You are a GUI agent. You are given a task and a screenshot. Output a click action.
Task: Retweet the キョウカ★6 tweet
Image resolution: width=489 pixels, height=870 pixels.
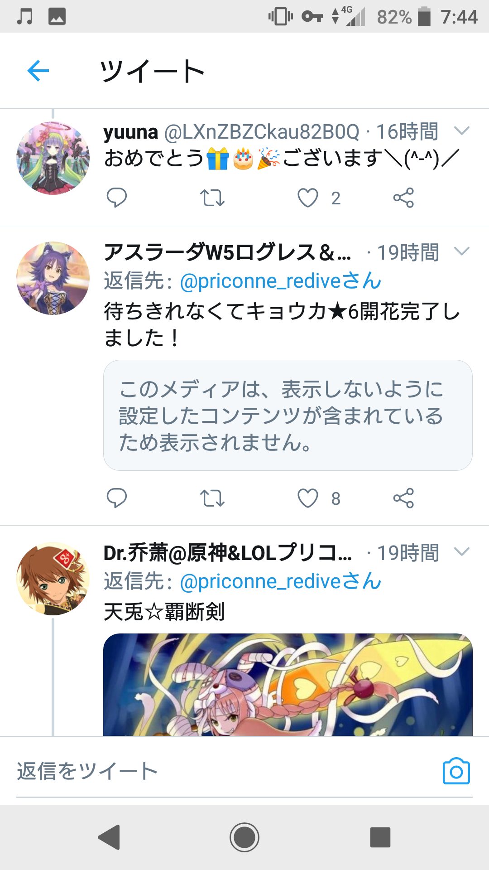[x=212, y=498]
